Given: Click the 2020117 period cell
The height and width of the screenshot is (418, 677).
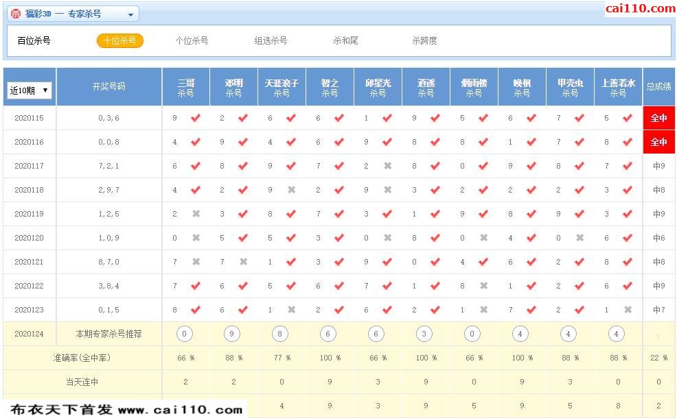Looking at the screenshot, I should (30, 166).
